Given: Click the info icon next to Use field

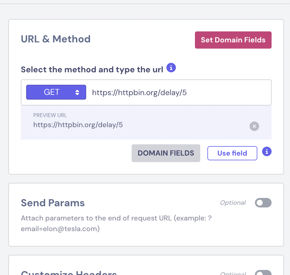Looking at the screenshot, I should (267, 152).
